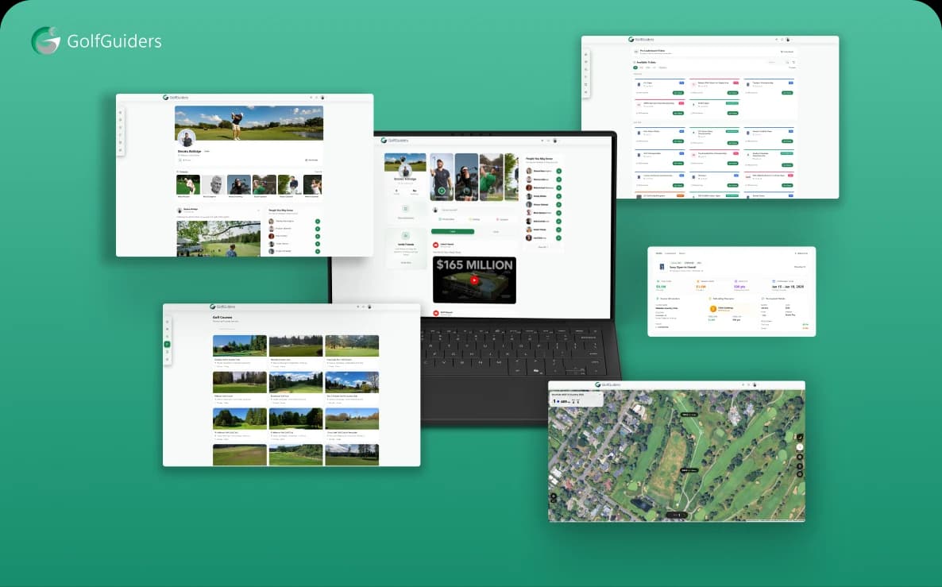This screenshot has width=942, height=587.
Task: Click GolfGuiders logo in the tickets window
Action: (641, 39)
